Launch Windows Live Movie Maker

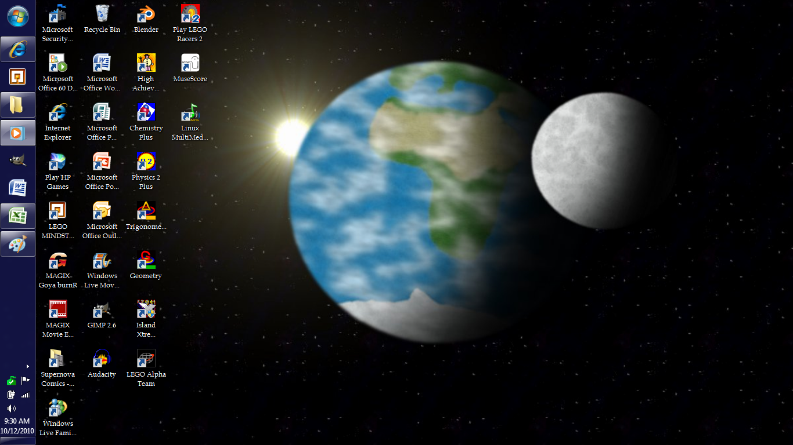(x=102, y=261)
